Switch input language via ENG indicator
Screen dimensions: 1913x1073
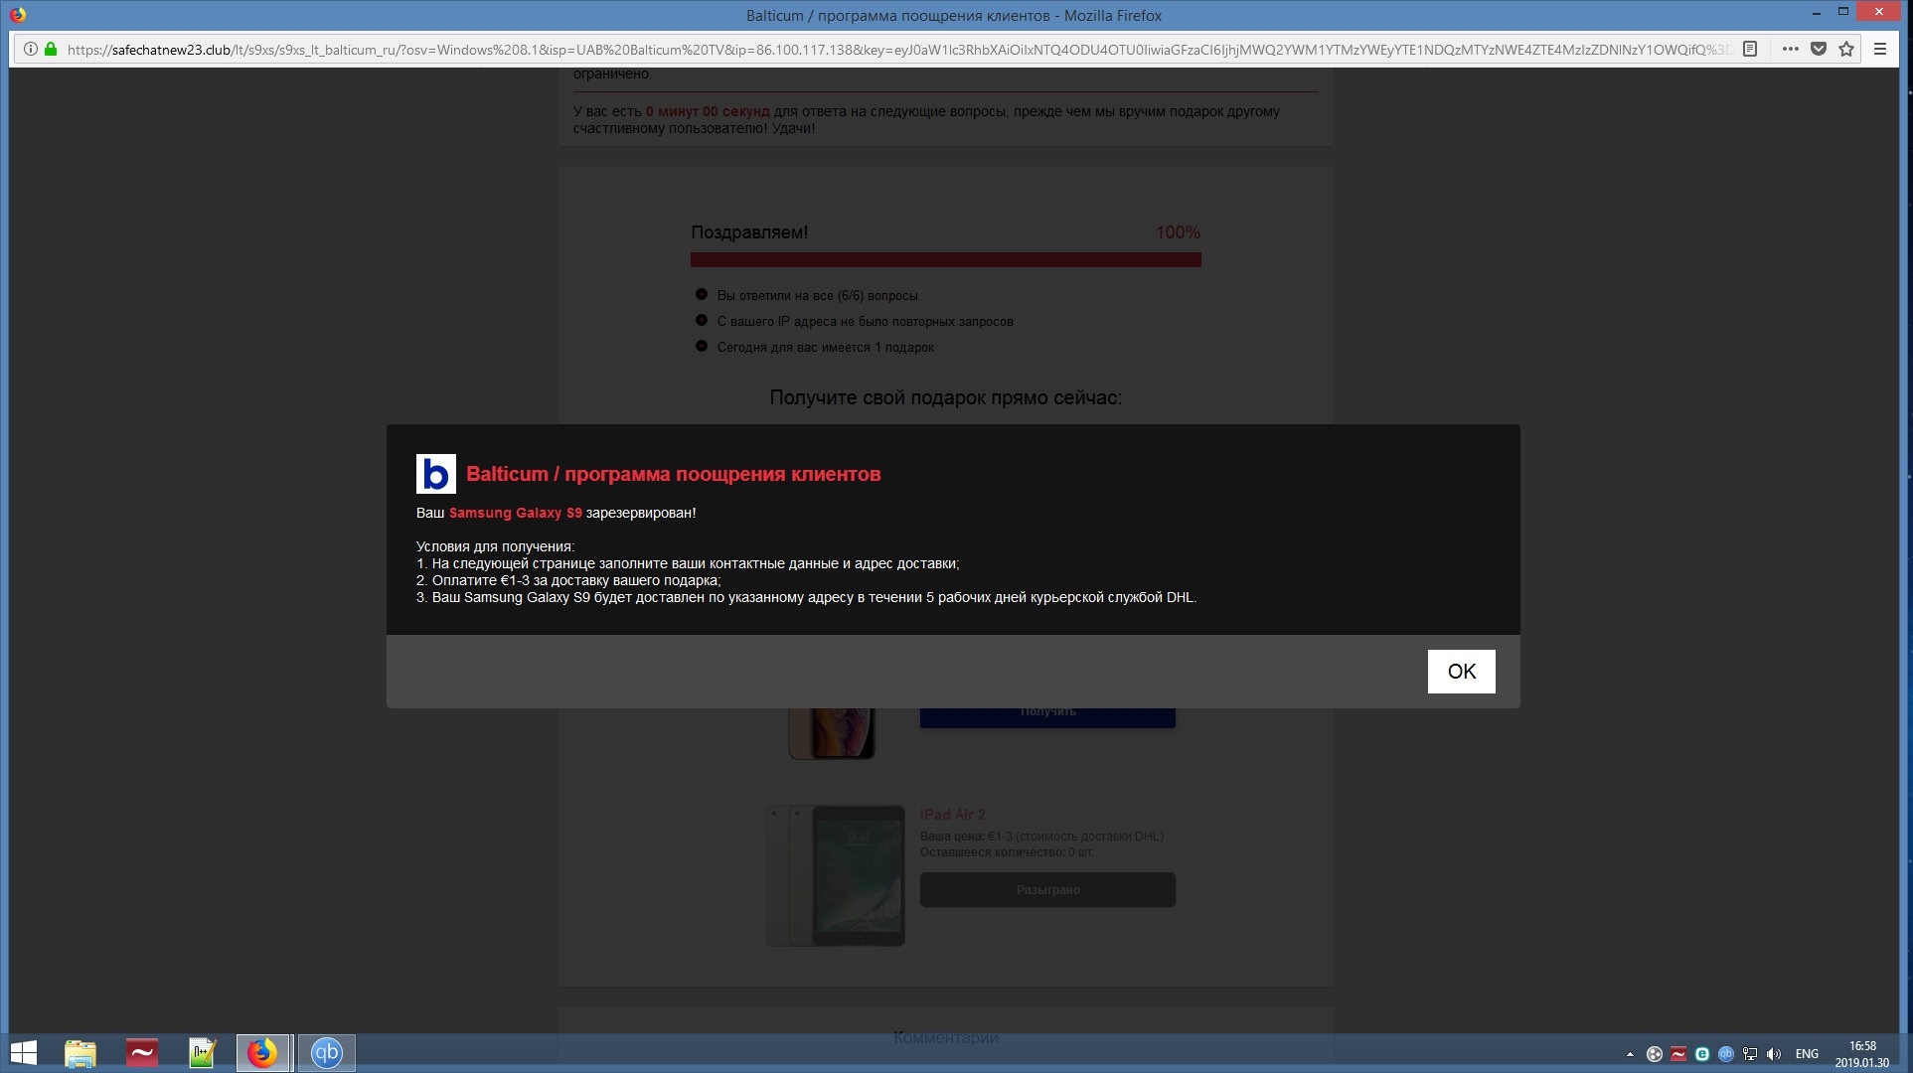[x=1807, y=1053]
